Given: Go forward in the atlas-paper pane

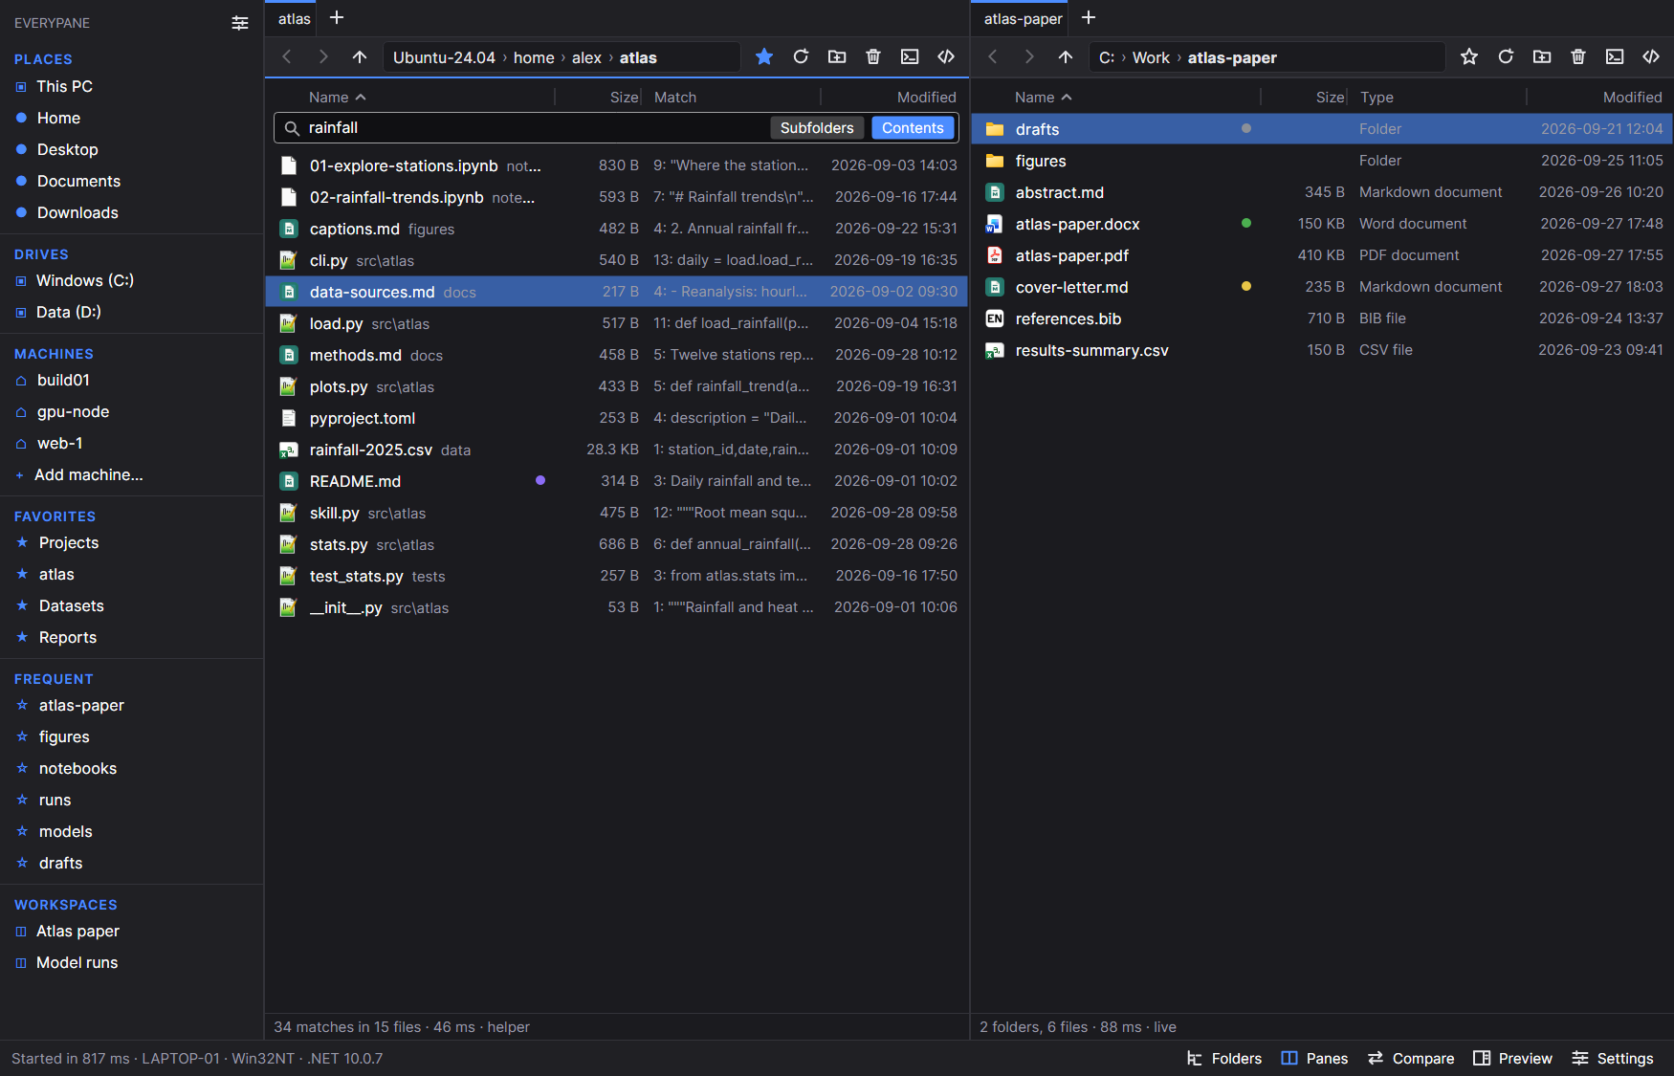Looking at the screenshot, I should coord(1029,57).
